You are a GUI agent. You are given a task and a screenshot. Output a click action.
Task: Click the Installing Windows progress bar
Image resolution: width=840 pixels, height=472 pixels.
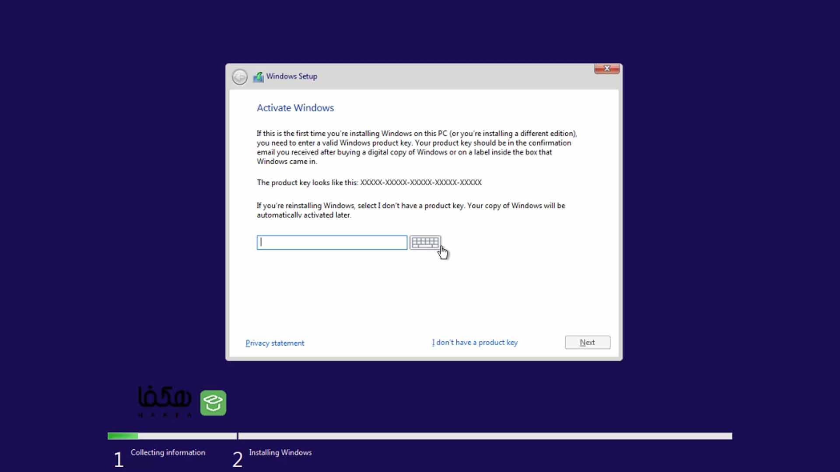tap(485, 436)
